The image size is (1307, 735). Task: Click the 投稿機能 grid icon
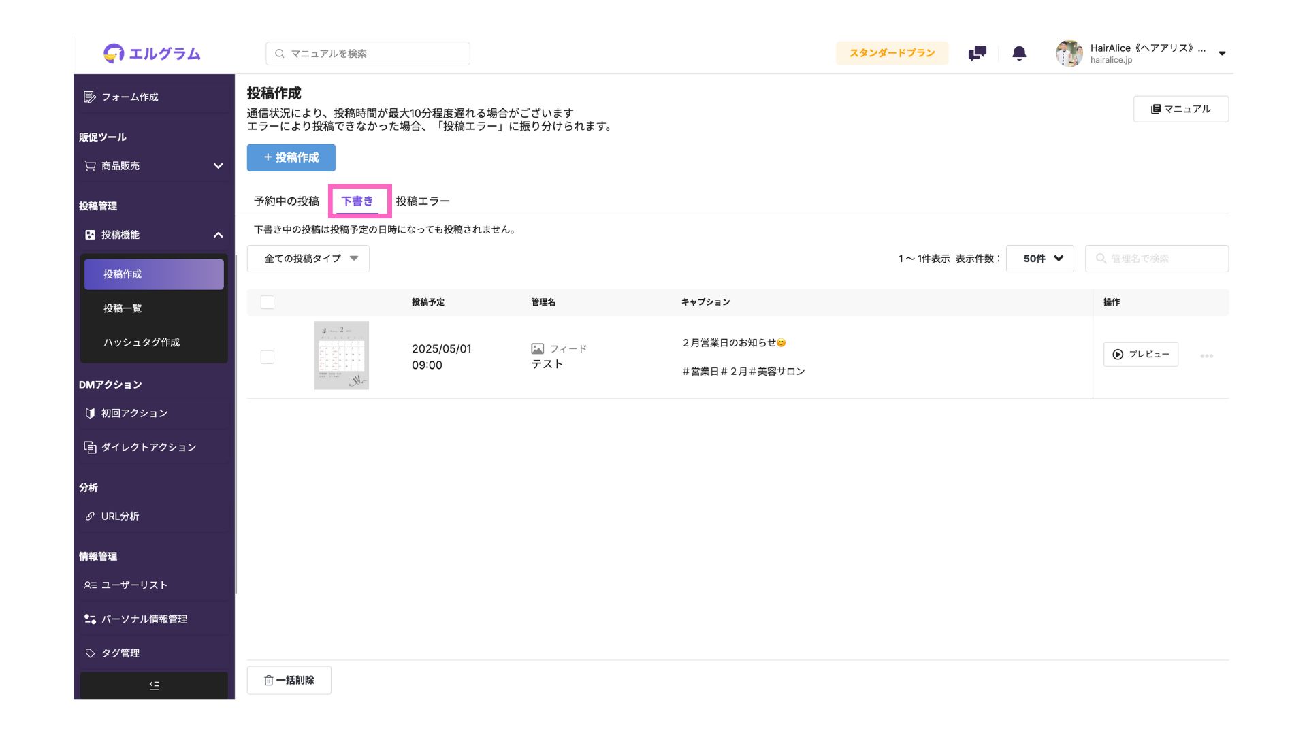point(90,235)
